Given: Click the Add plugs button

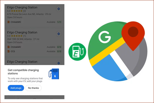Looking at the screenshot, I should click(16, 88).
